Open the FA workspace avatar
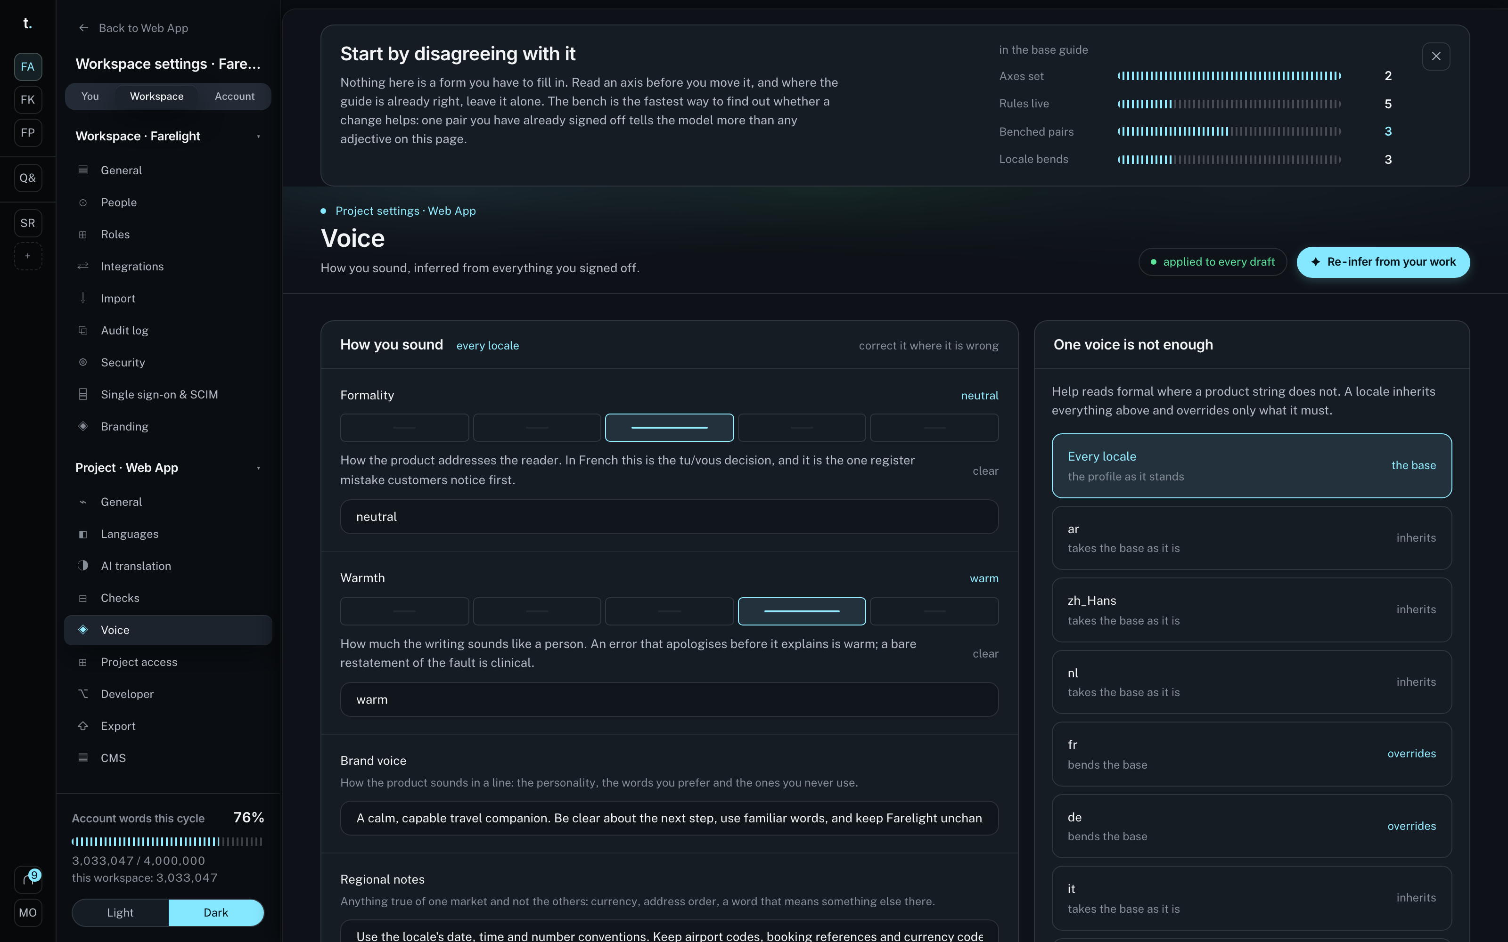 (27, 67)
